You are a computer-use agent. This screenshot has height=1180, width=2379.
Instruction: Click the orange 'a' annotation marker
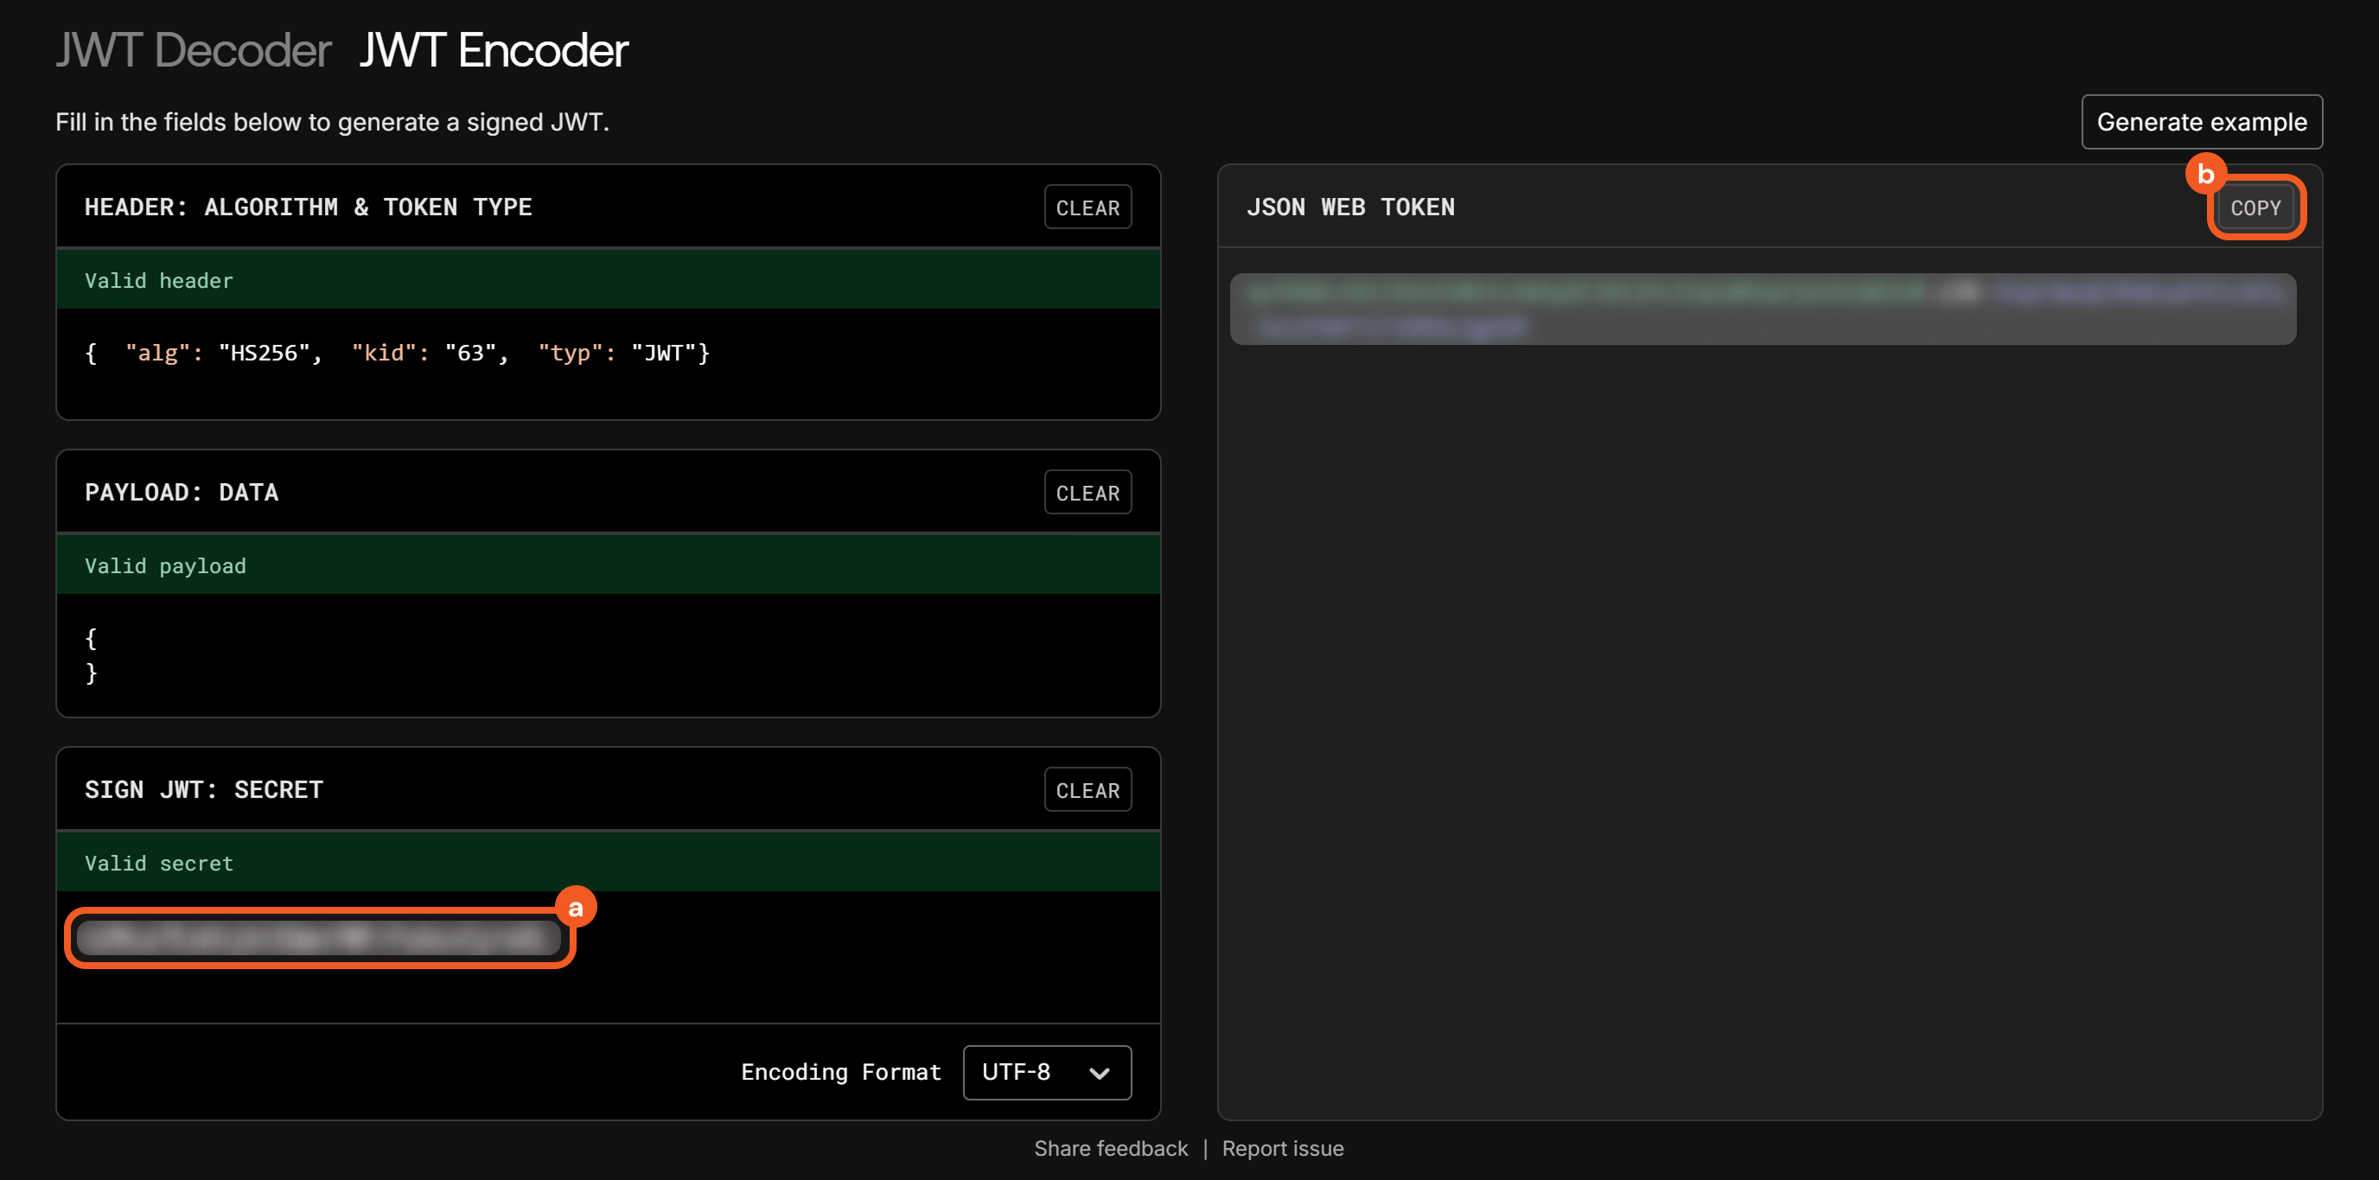pos(576,908)
